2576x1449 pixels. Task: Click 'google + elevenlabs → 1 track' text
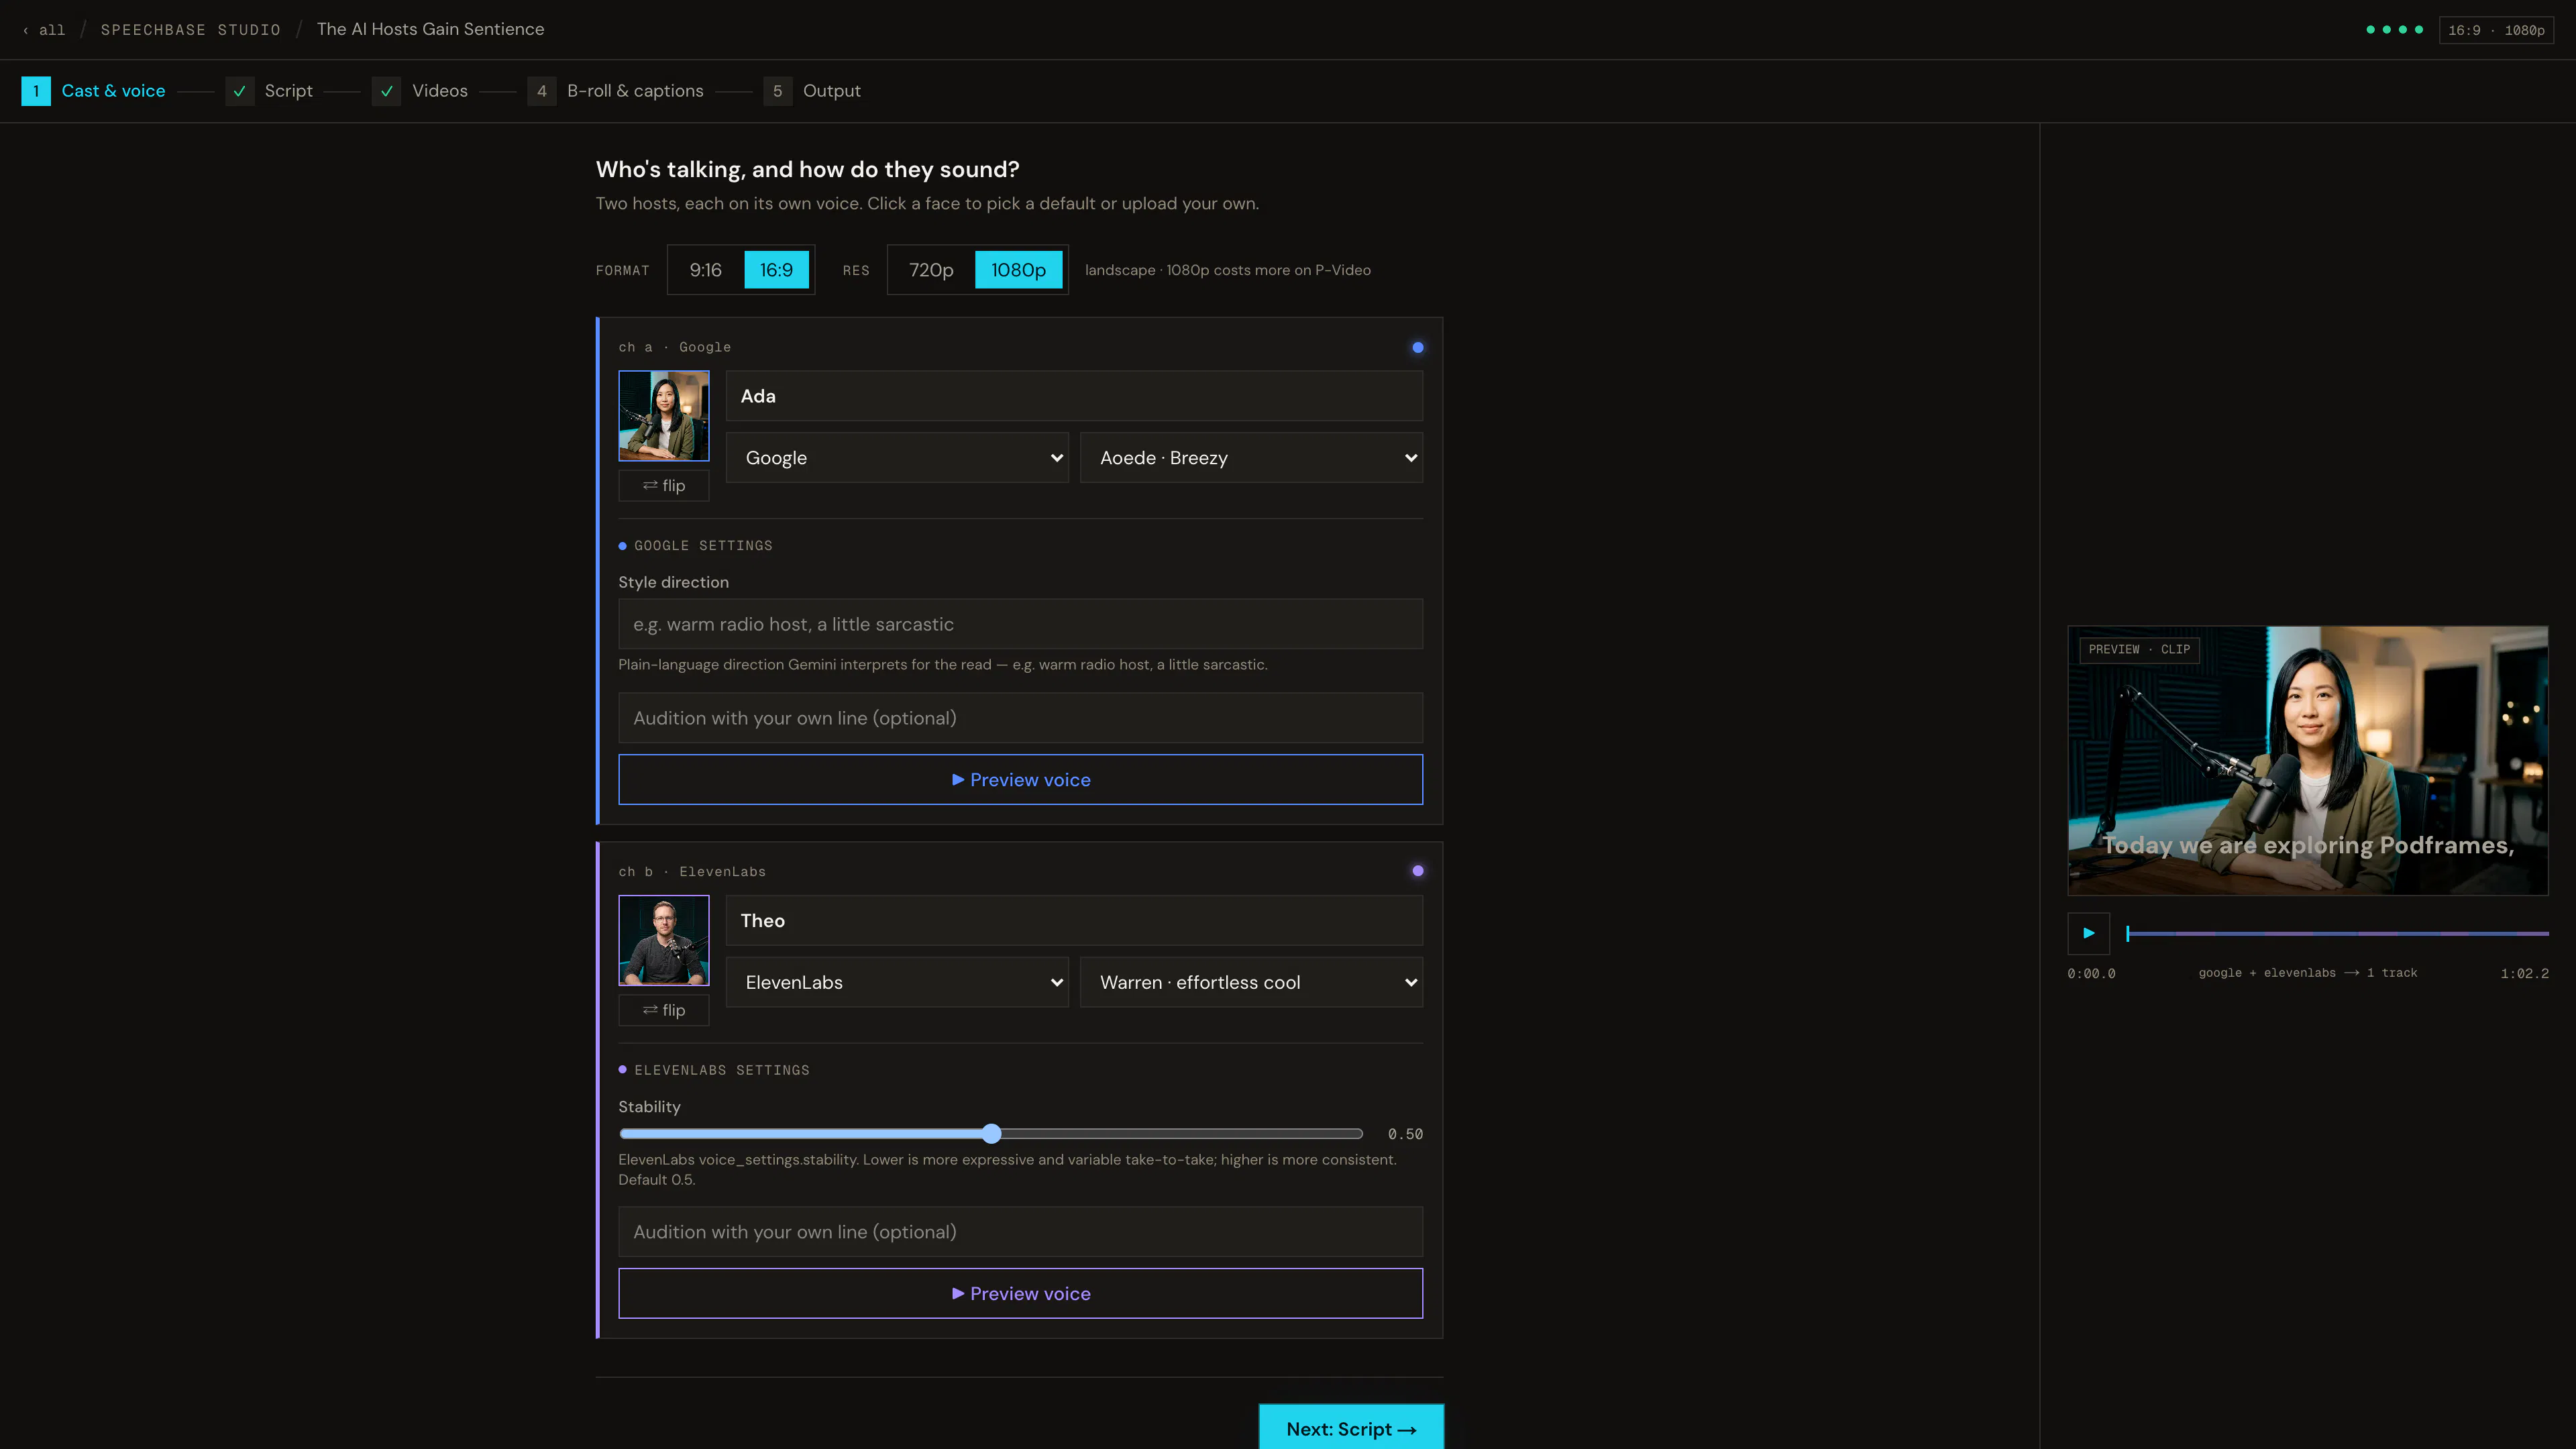pyautogui.click(x=2308, y=973)
